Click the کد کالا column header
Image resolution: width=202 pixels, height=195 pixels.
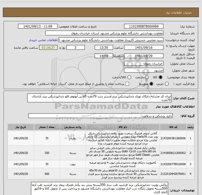click(173, 127)
